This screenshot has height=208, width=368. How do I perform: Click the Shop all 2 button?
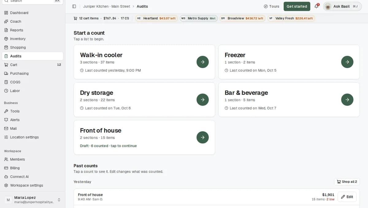point(347,182)
